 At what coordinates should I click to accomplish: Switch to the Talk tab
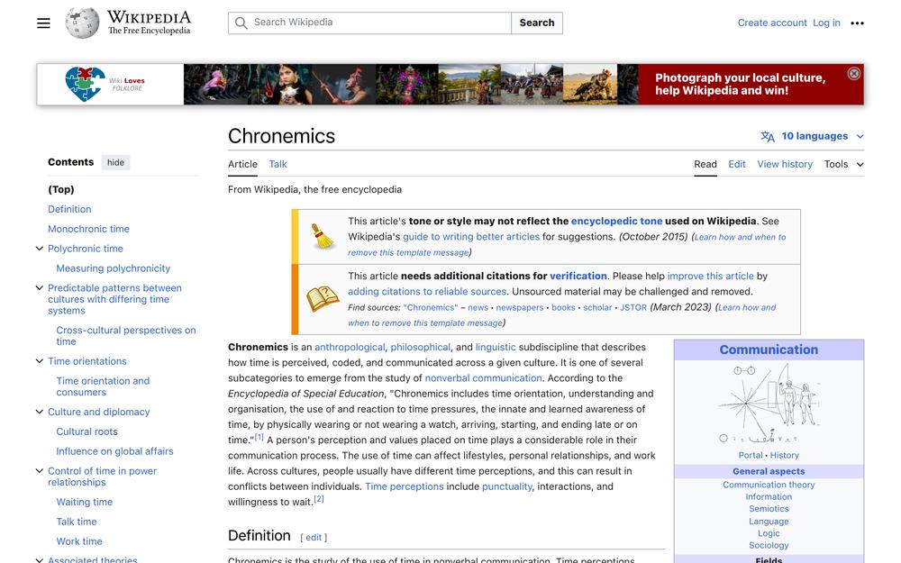(x=278, y=164)
